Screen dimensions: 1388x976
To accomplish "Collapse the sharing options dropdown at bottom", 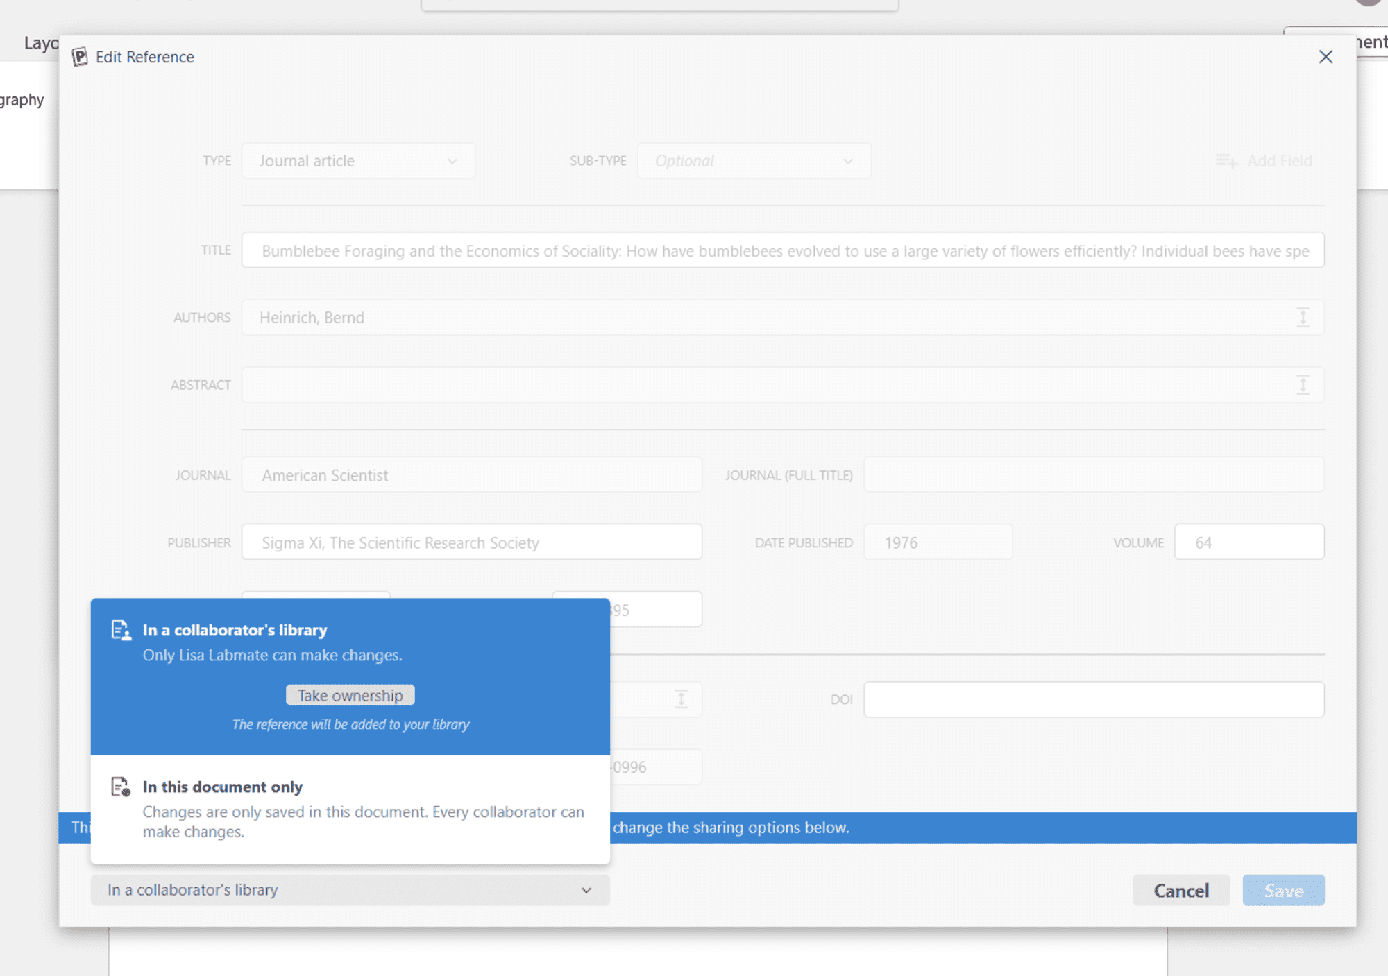I will point(350,890).
